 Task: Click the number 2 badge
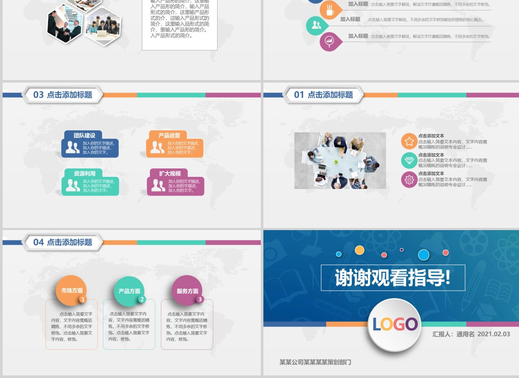(x=142, y=299)
